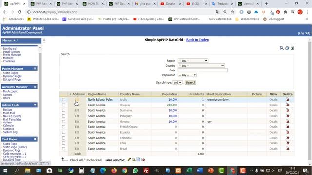The image size is (312, 175).
Task: Click the search magnifier icon above the grid
Action: [x=281, y=48]
